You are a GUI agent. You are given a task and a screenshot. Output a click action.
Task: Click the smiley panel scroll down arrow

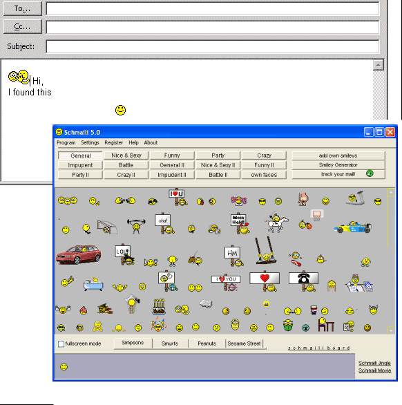tap(391, 330)
